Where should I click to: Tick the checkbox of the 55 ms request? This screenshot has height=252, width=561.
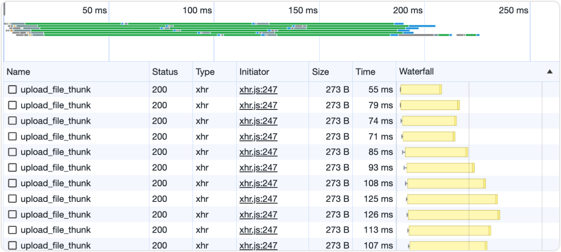click(12, 90)
